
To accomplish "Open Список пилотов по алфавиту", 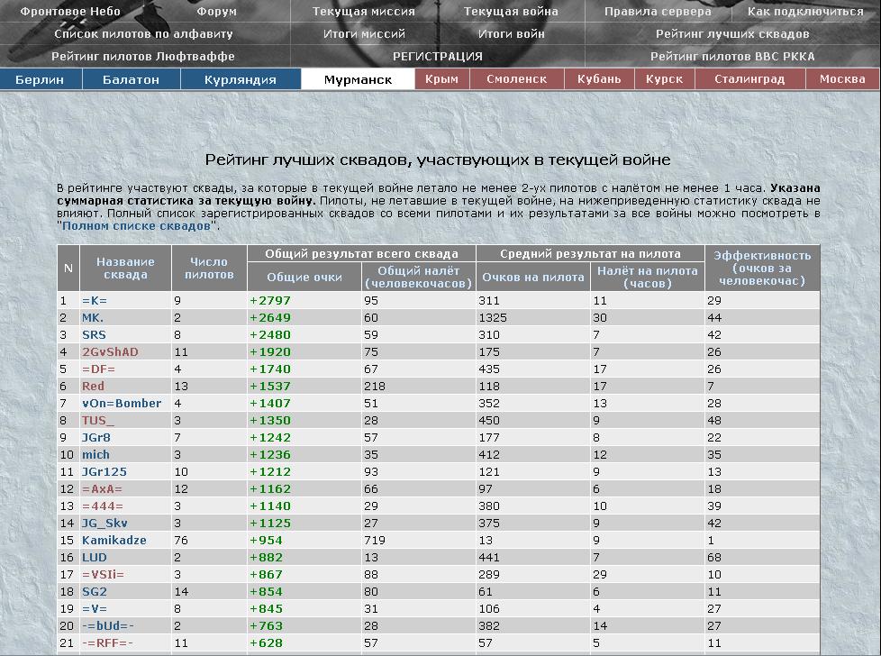I will click(x=144, y=34).
